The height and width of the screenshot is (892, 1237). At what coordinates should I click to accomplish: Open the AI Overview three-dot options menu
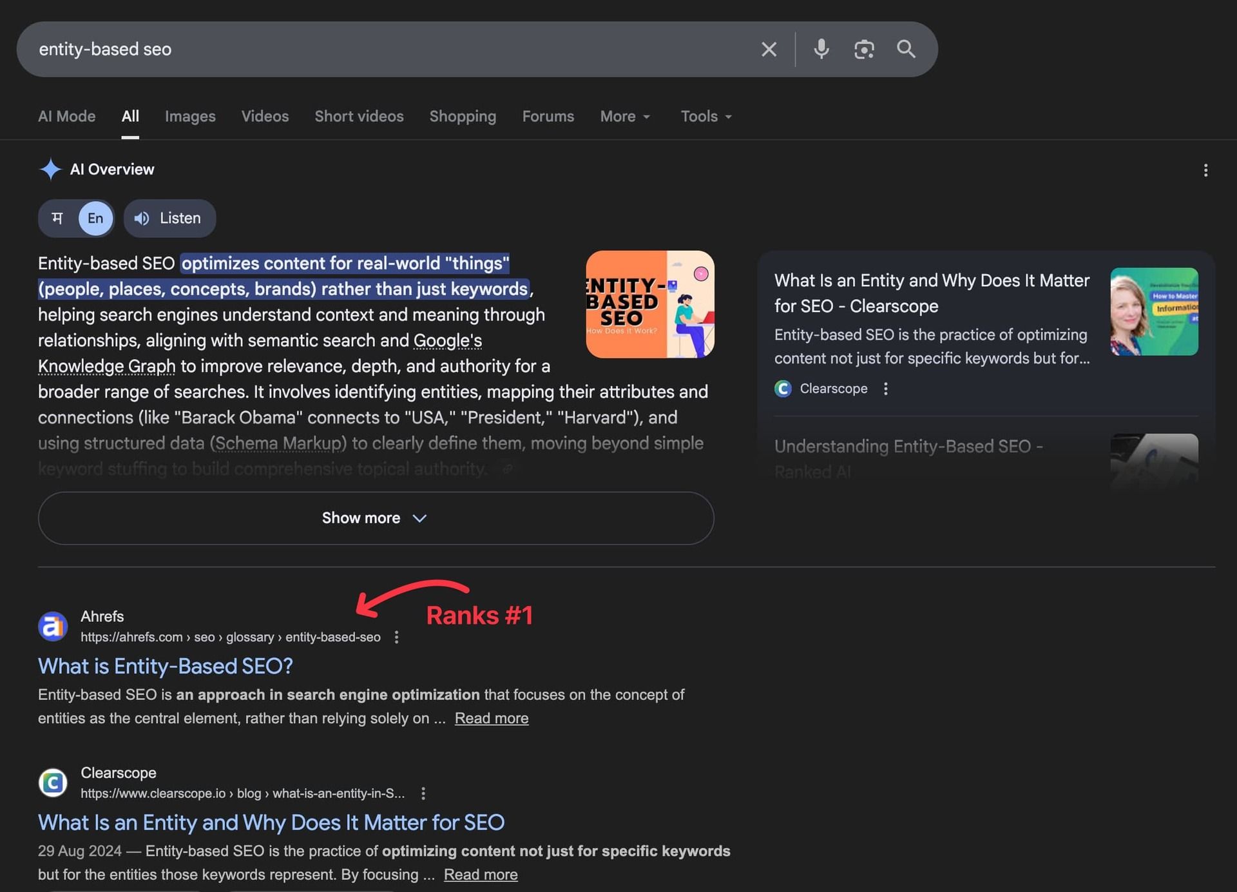click(1205, 170)
